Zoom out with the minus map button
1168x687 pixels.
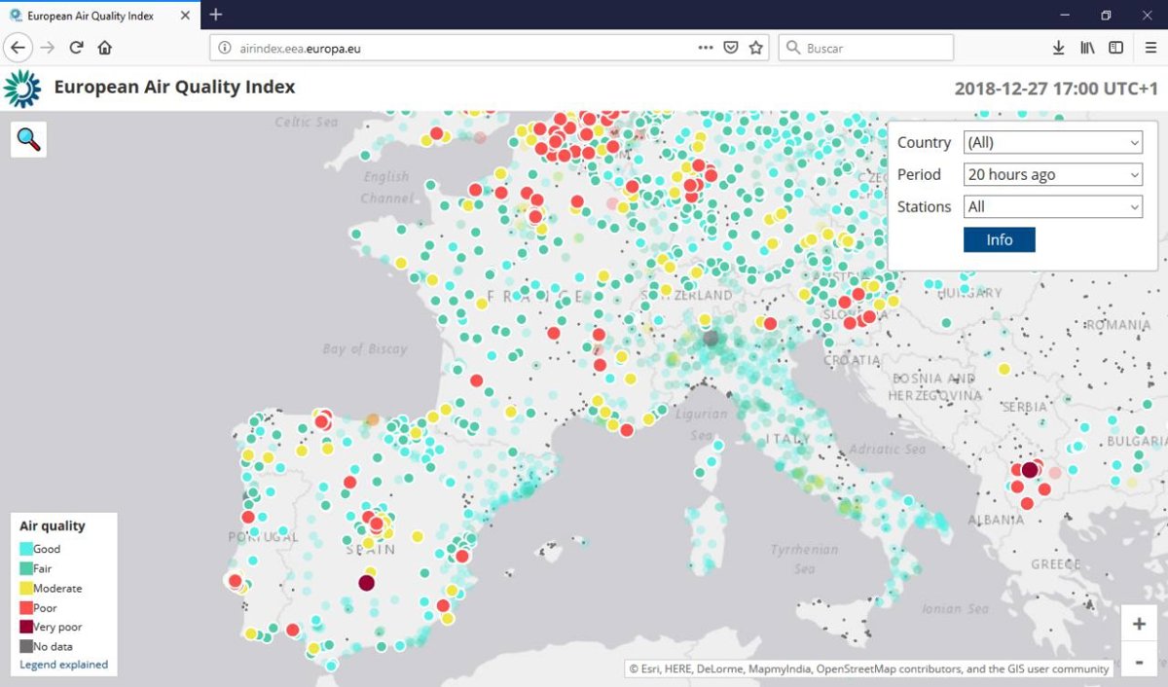tap(1139, 662)
